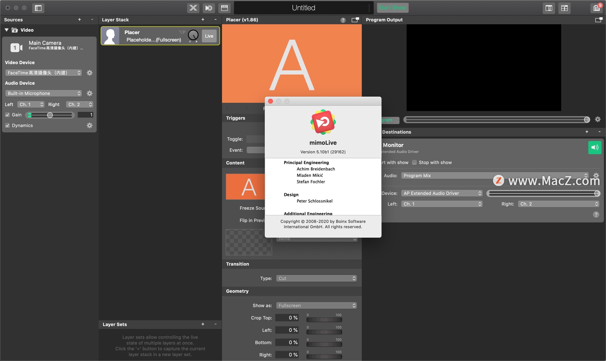The image size is (606, 361).
Task: Toggle the grid layout icon
Action: 564,8
